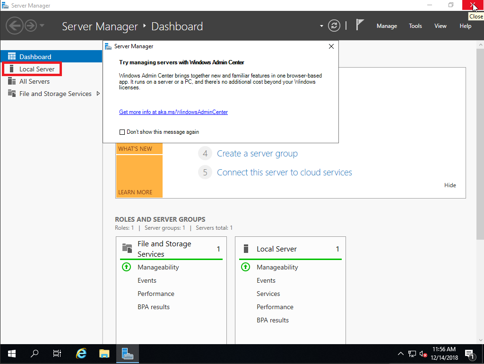Open File Explorer from the taskbar
Viewport: 484px width, 364px height.
click(x=104, y=354)
